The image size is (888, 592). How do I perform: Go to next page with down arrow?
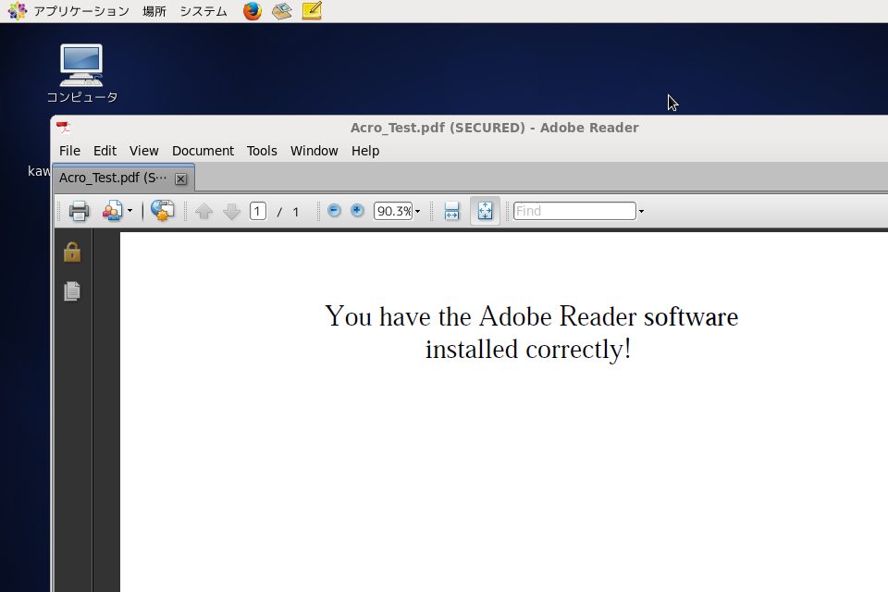(232, 212)
